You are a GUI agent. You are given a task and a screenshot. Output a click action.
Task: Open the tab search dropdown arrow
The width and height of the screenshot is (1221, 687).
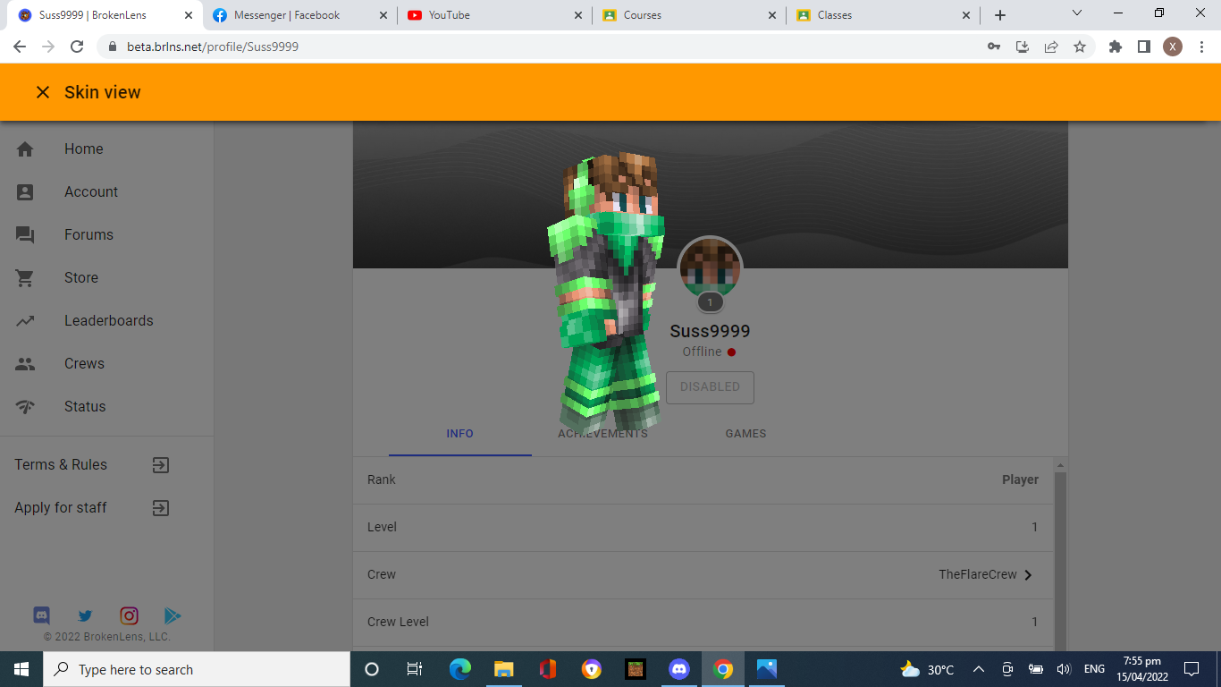1077,13
